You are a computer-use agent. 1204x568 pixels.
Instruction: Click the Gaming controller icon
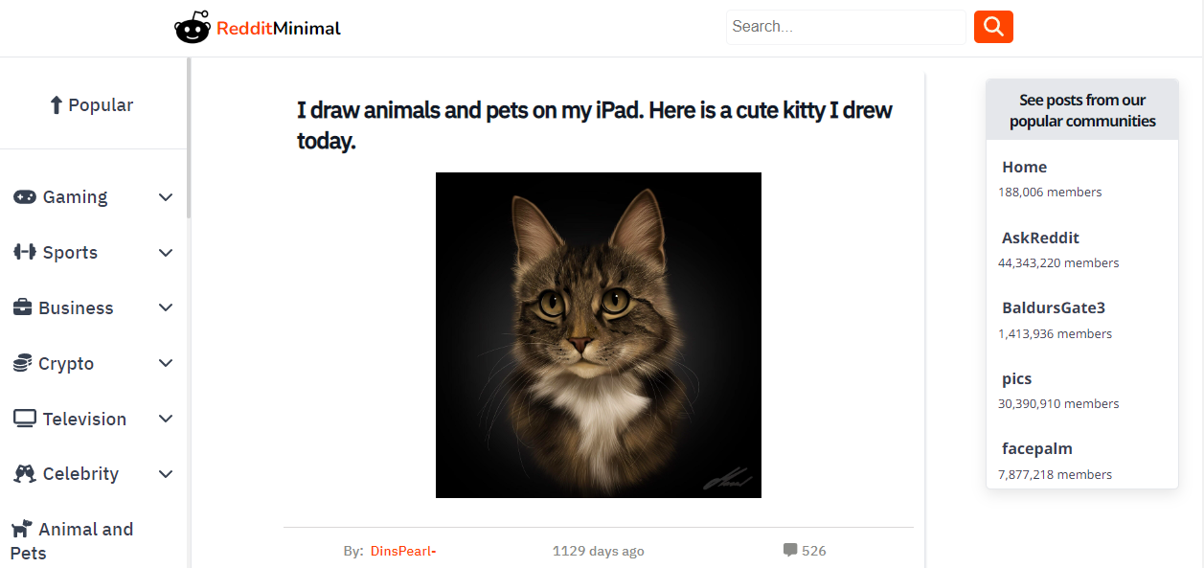[x=25, y=197]
